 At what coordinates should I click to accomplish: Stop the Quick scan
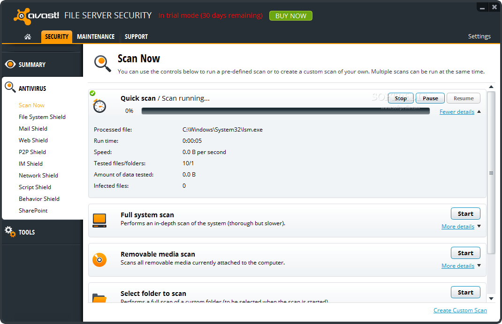click(x=401, y=98)
